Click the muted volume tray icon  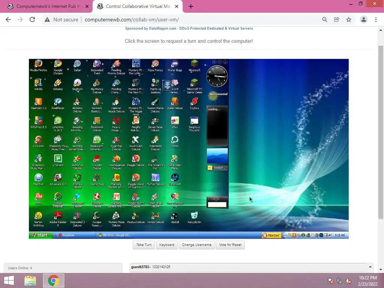coord(349,281)
